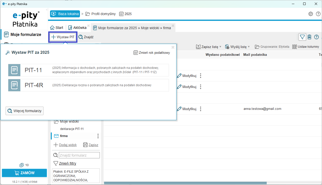Select the deklaracje PIT-11 view
322x185 pixels.
coord(72,129)
